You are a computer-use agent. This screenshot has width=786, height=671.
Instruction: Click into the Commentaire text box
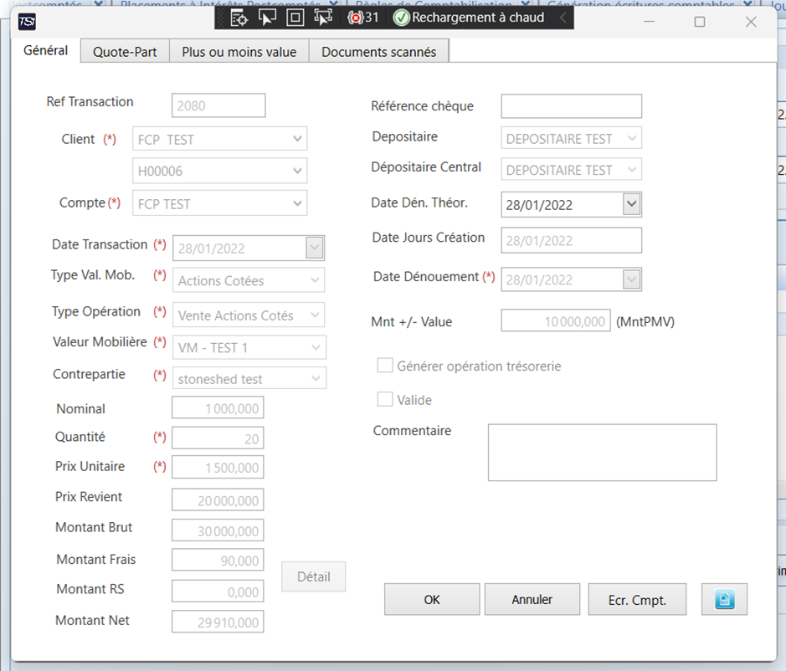[603, 453]
